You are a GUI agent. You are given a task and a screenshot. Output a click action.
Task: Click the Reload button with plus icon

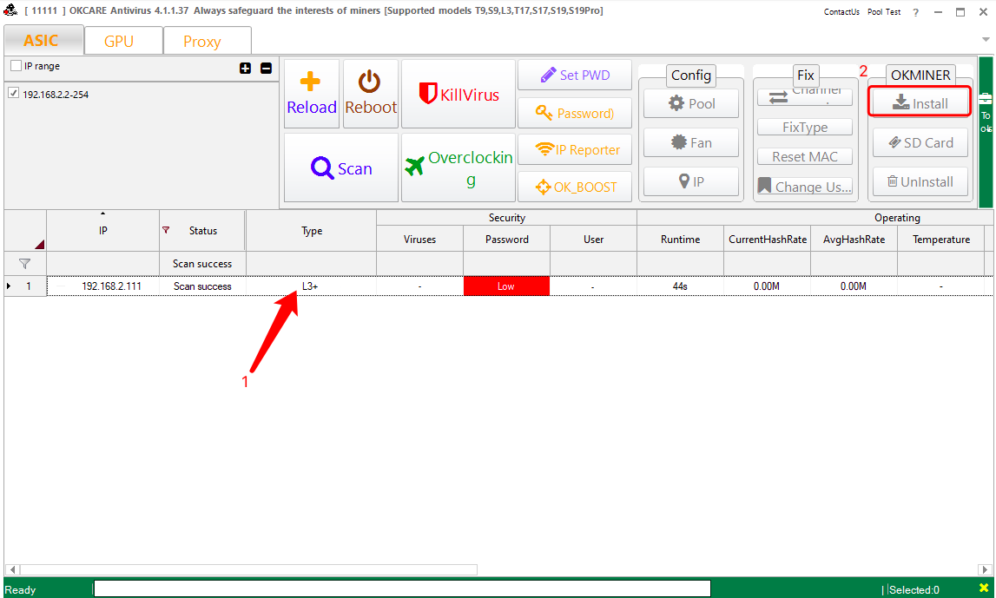click(x=311, y=94)
